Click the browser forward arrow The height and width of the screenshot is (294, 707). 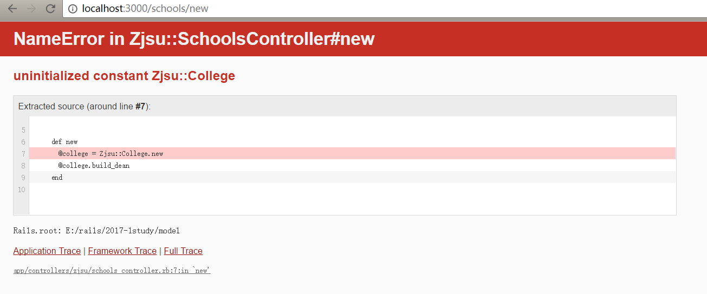31,8
